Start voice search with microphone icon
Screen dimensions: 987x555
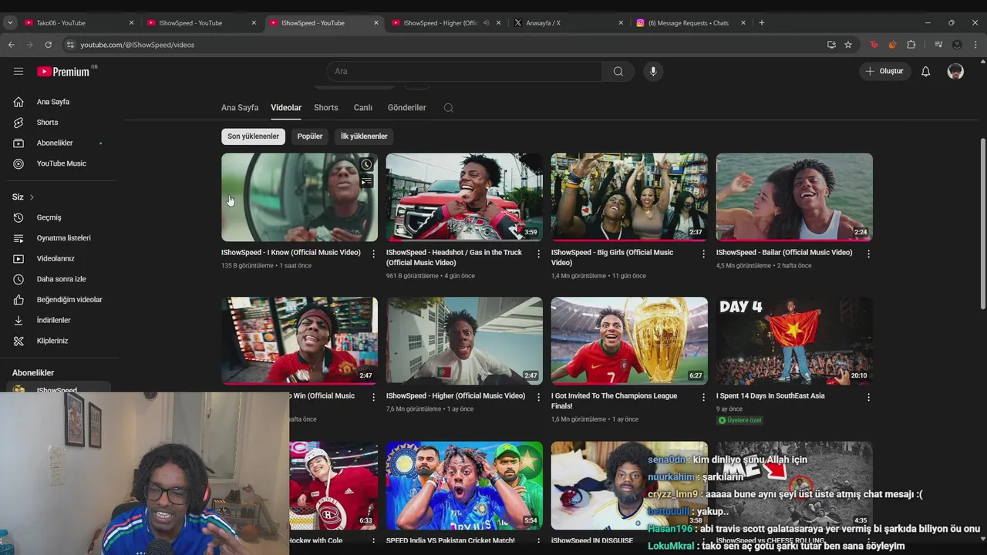[x=653, y=72]
